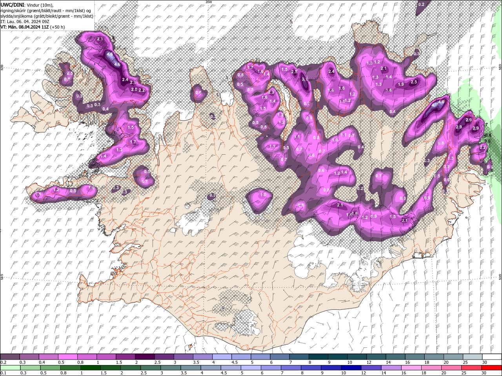
Task: Click the '20W' longitude label at top
Action: click(209, 2)
